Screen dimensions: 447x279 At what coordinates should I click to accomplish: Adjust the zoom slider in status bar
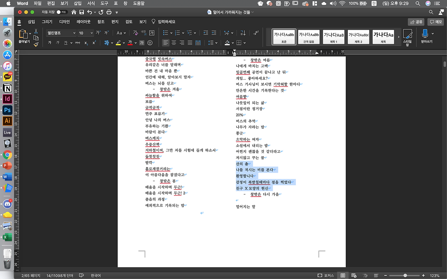pos(405,276)
